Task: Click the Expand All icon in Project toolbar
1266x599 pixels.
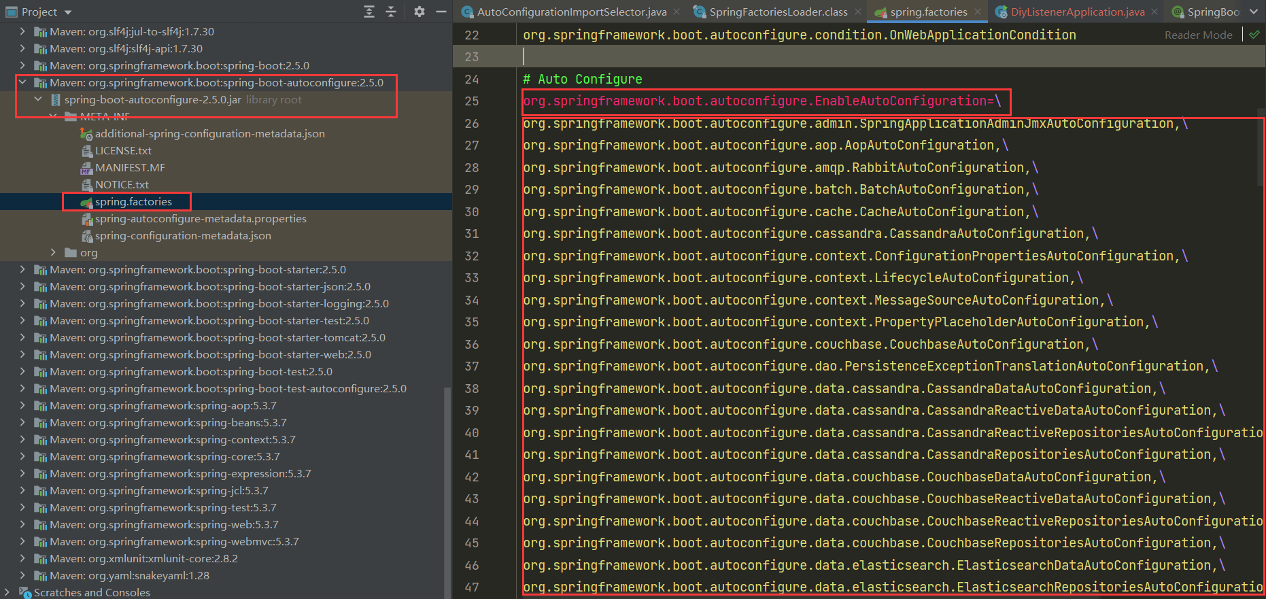Action: click(x=369, y=12)
